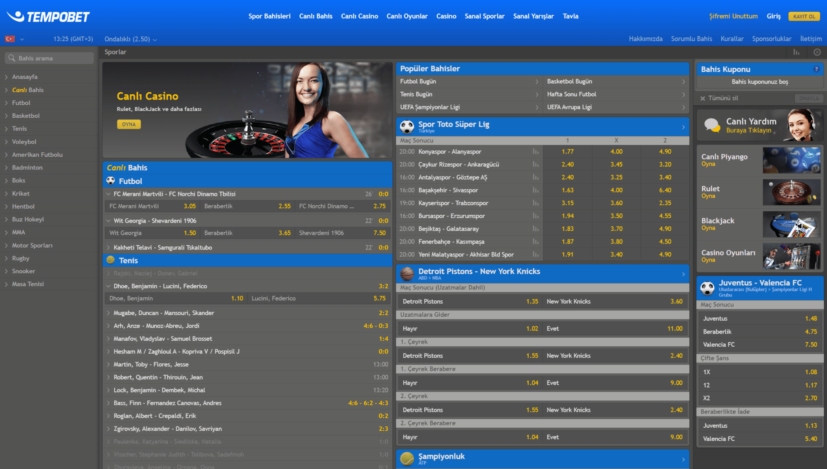This screenshot has height=469, width=827.
Task: Click the KAYIT OL register button
Action: (804, 17)
